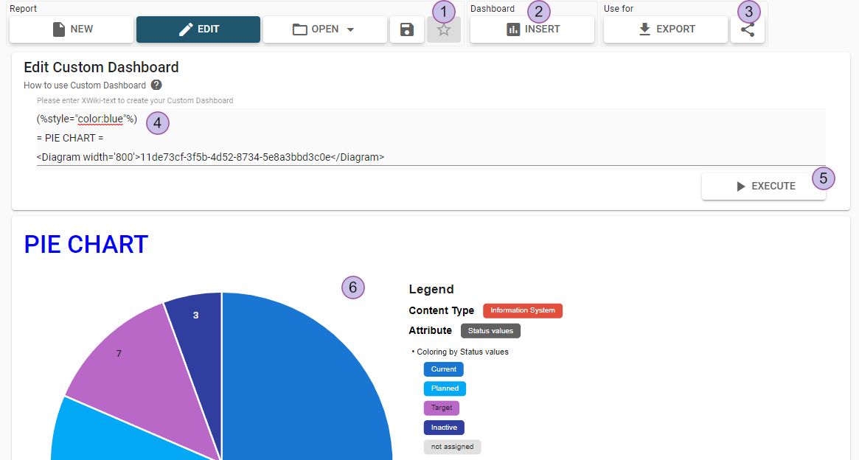Screen dimensions: 859x460
Task: Create a new report with NEW button
Action: (72, 29)
